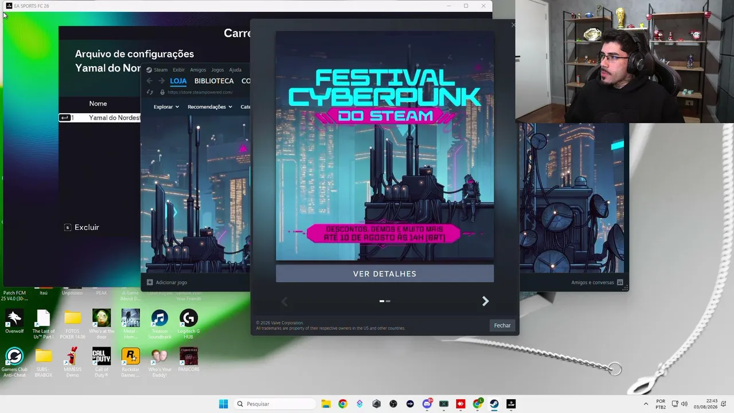Show hidden system tray icons
This screenshot has width=734, height=413.
click(646, 404)
